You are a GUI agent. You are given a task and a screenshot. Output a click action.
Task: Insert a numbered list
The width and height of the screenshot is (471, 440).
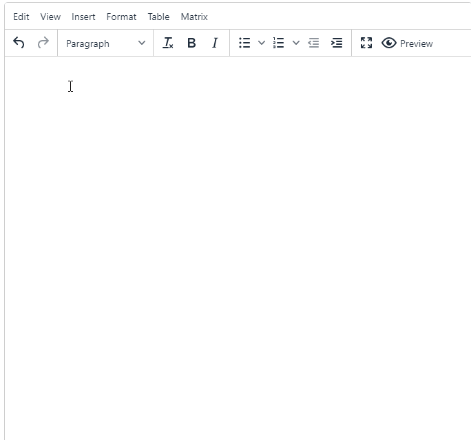click(278, 43)
